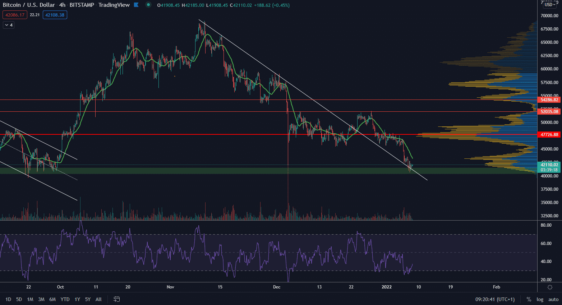Show the All time range
This screenshot has height=305, width=562.
click(x=98, y=299)
